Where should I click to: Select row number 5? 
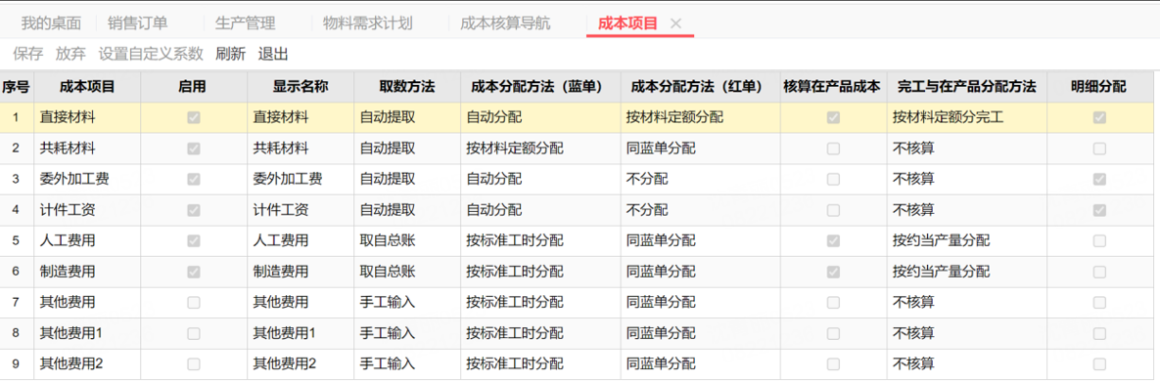click(x=17, y=241)
